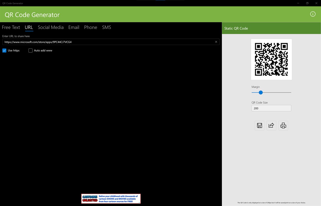This screenshot has width=321, height=206.
Task: Select the Email tab
Action: [74, 27]
